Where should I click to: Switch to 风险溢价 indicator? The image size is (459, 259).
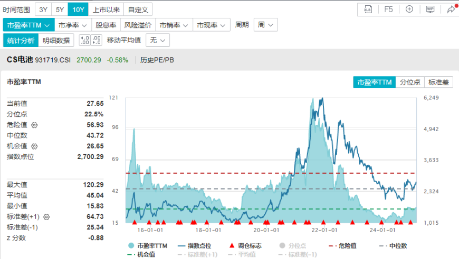pyautogui.click(x=138, y=25)
